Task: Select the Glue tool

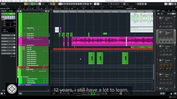Action: (72, 4)
